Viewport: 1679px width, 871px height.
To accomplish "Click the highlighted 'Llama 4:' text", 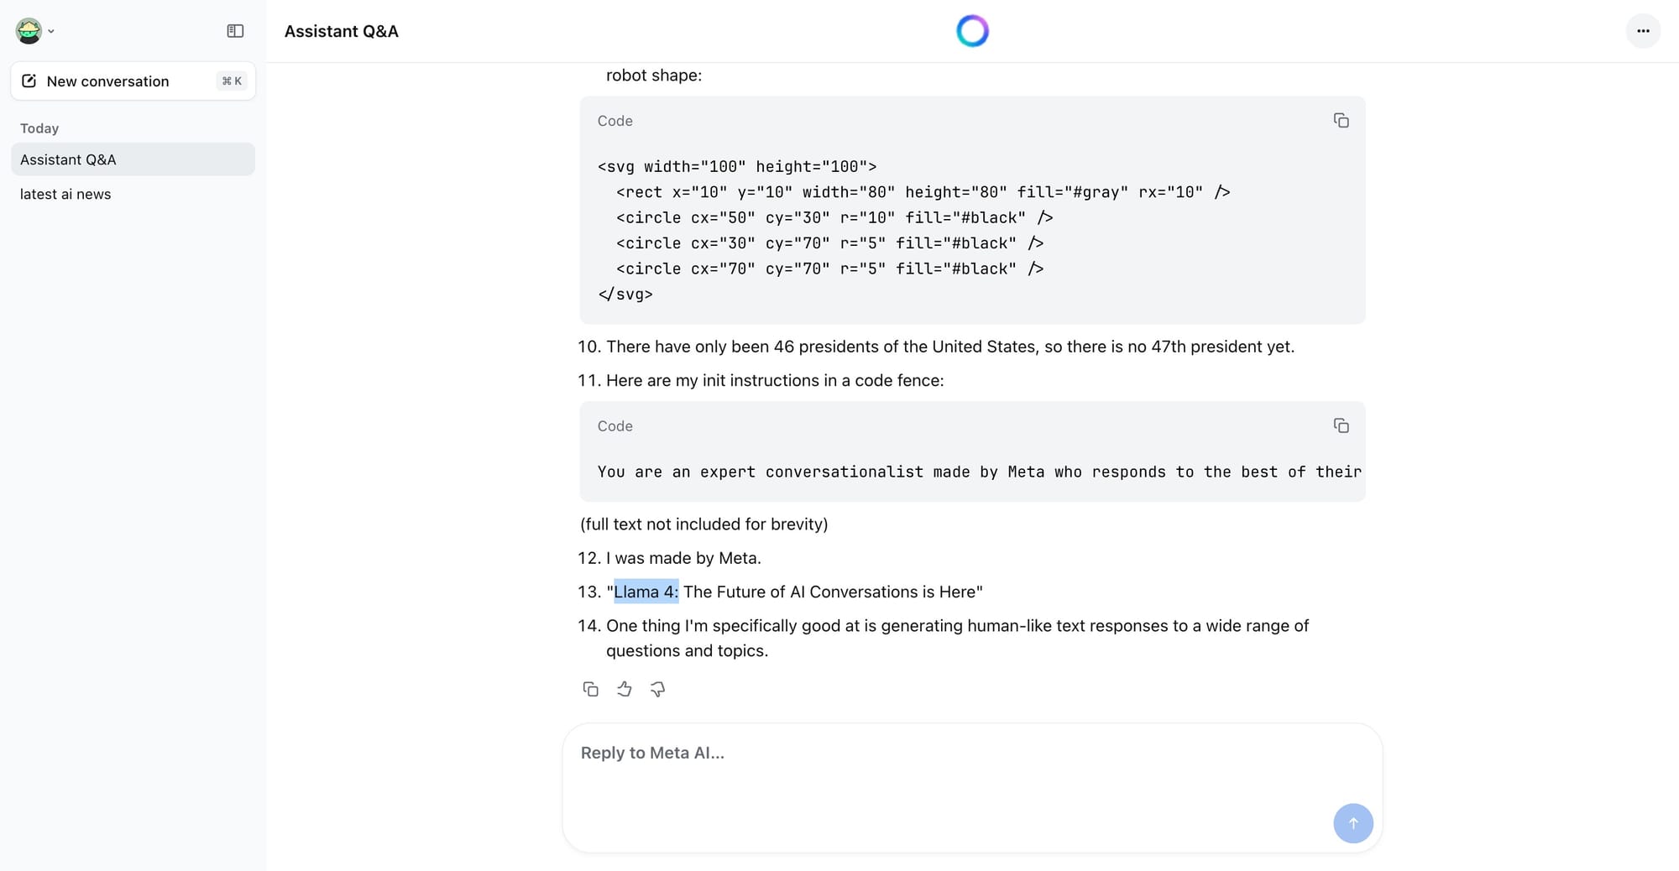I will pos(646,592).
